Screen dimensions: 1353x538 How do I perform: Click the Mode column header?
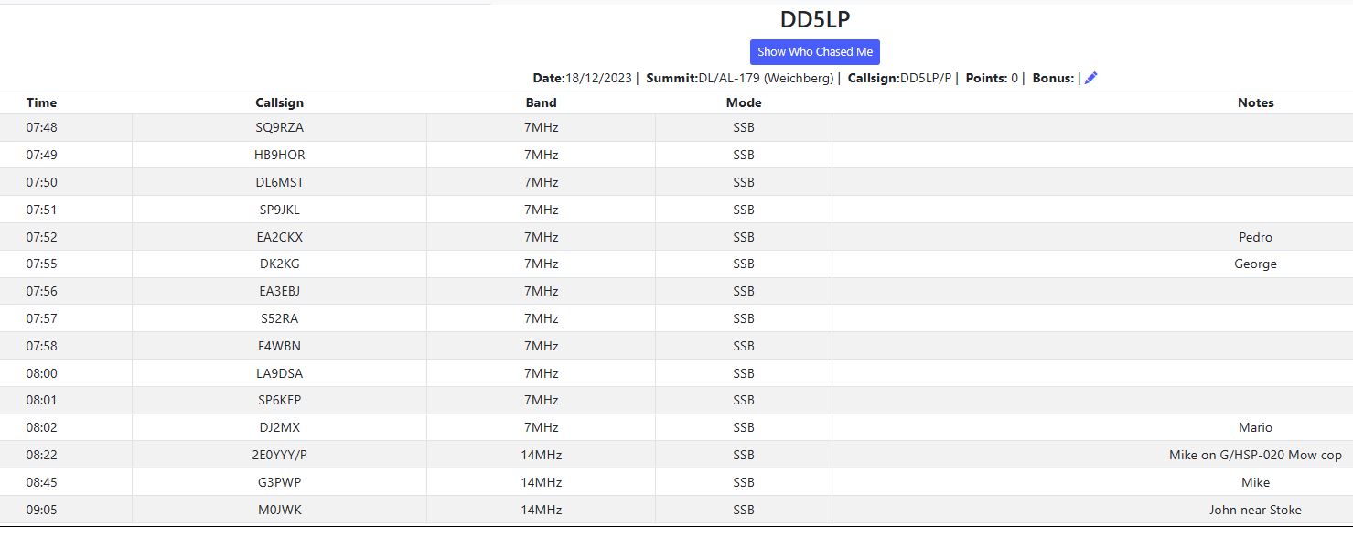click(743, 102)
